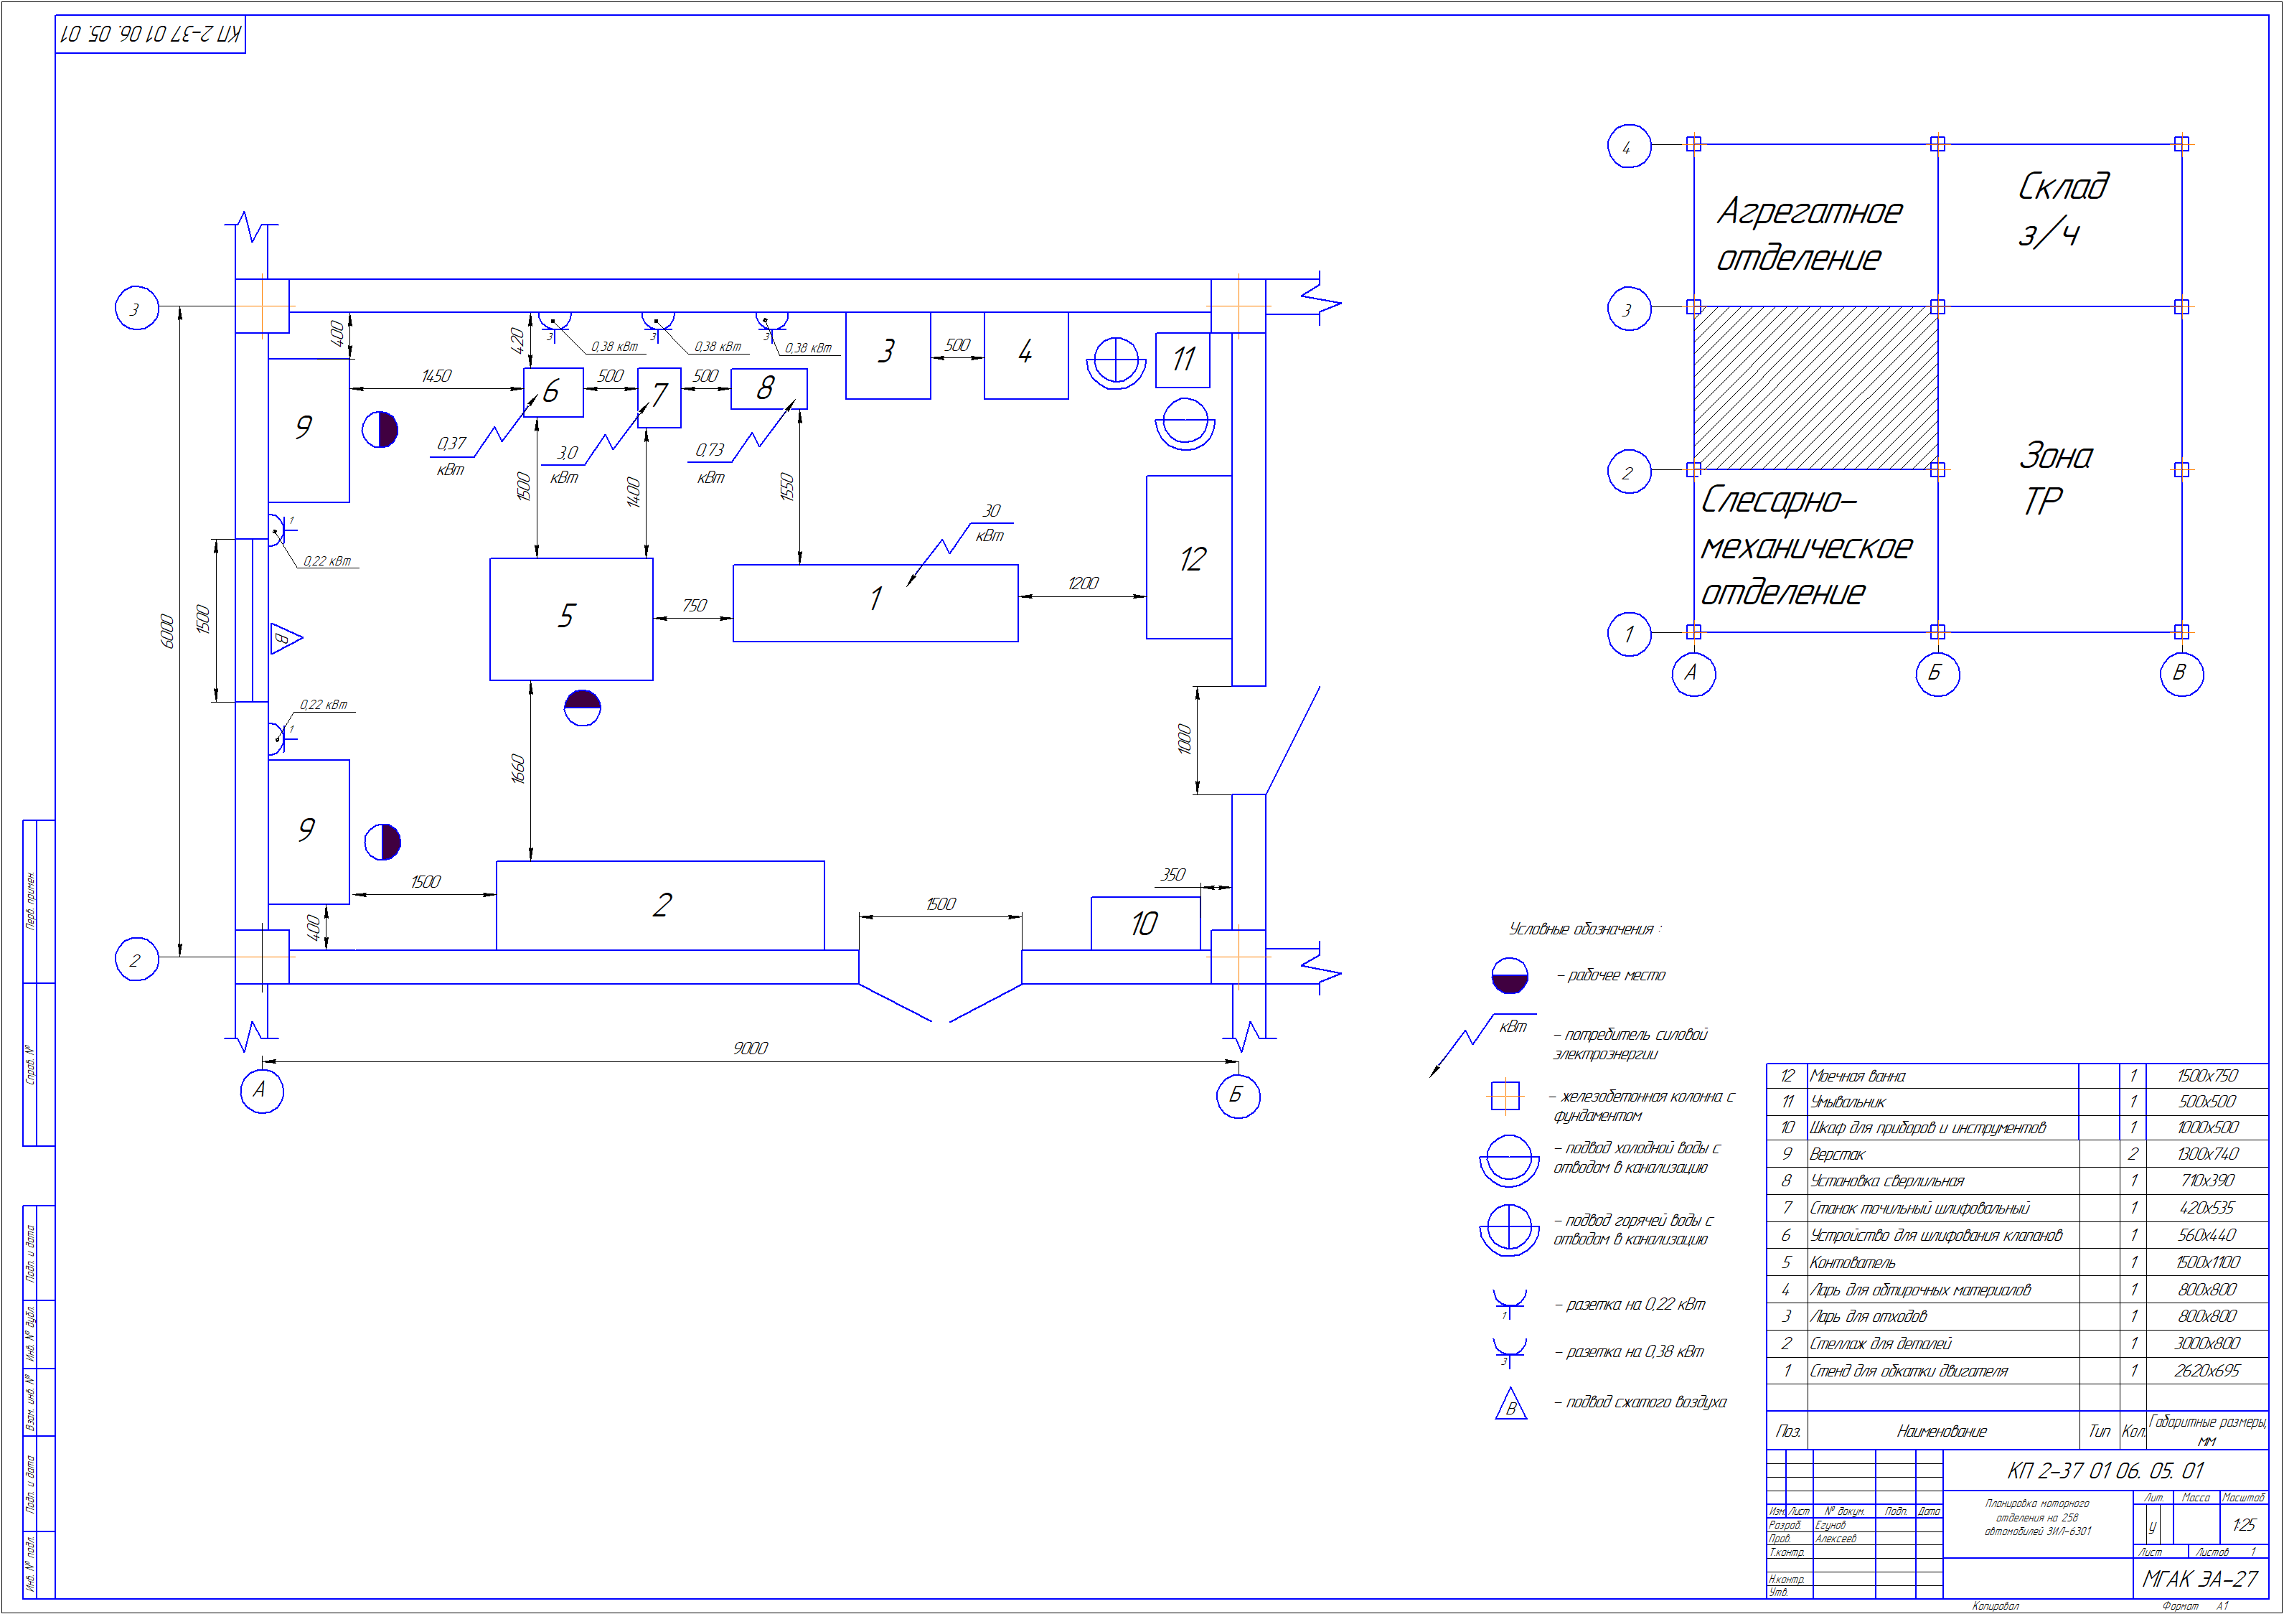Click the workplace symbol in the legend
The image size is (2284, 1614).
coord(1509,976)
